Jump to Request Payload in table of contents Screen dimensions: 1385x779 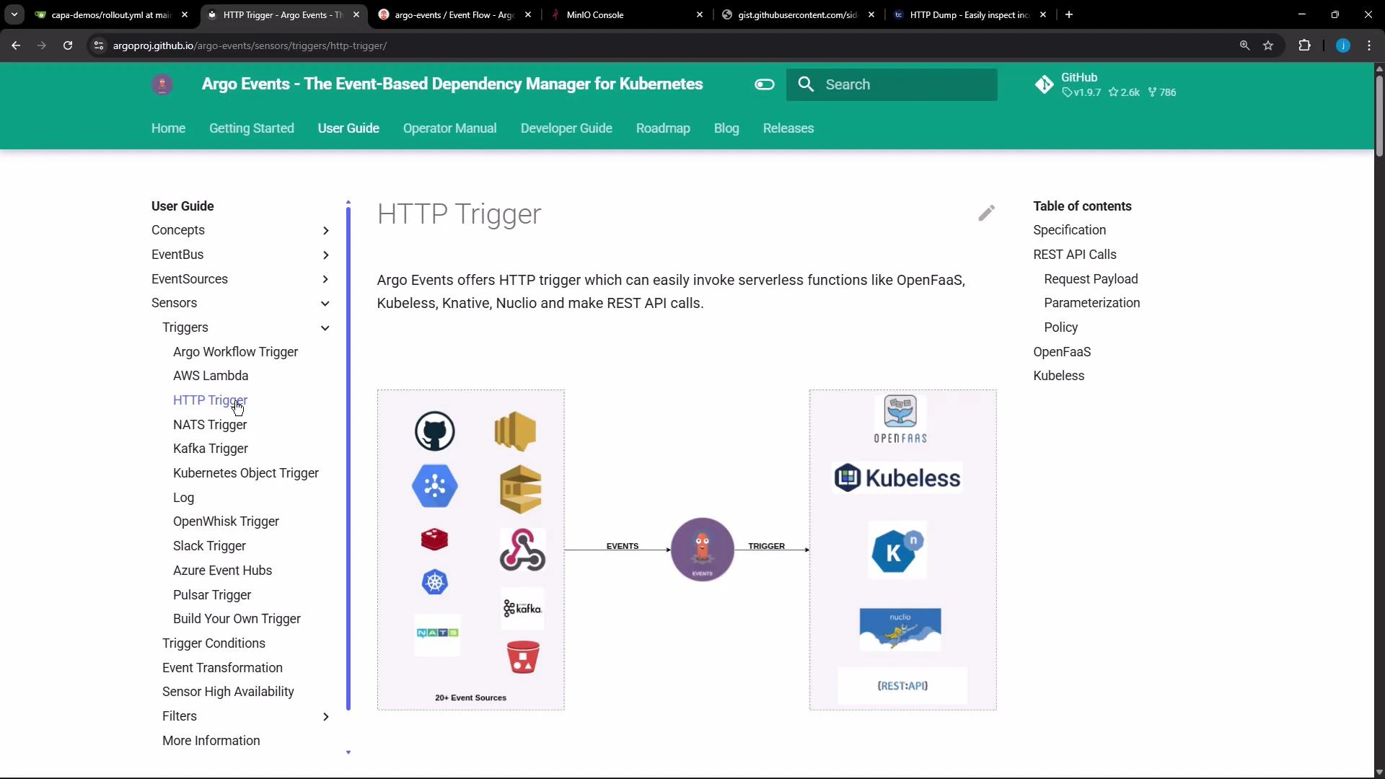pyautogui.click(x=1091, y=279)
